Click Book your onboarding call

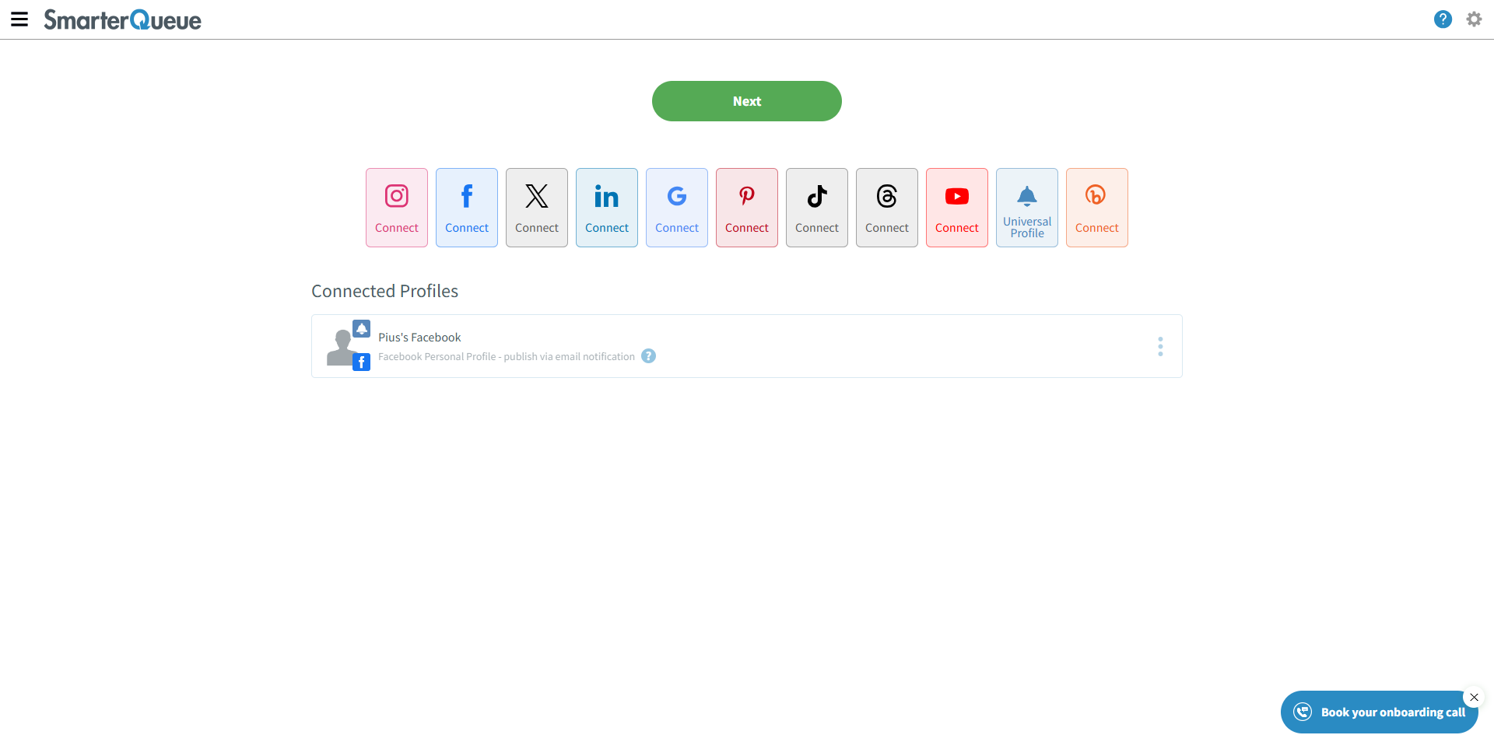1379,712
